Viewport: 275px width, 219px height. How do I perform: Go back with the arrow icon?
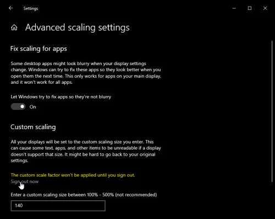click(11, 8)
